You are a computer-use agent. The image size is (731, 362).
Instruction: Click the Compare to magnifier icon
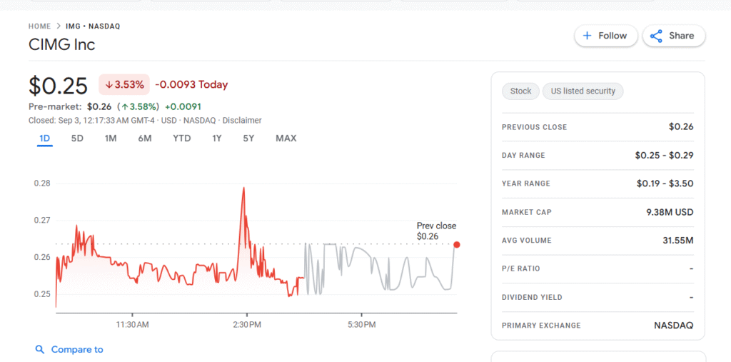[40, 350]
